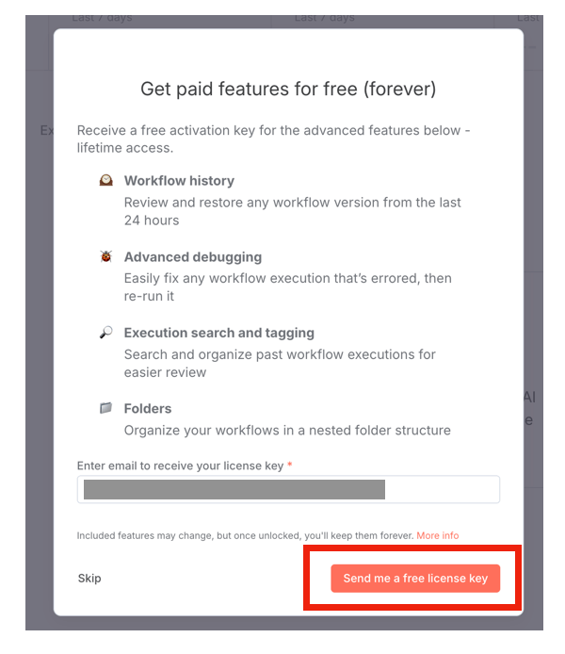Click the Folders heading text
Viewport: 565px width, 654px height.
click(x=148, y=408)
